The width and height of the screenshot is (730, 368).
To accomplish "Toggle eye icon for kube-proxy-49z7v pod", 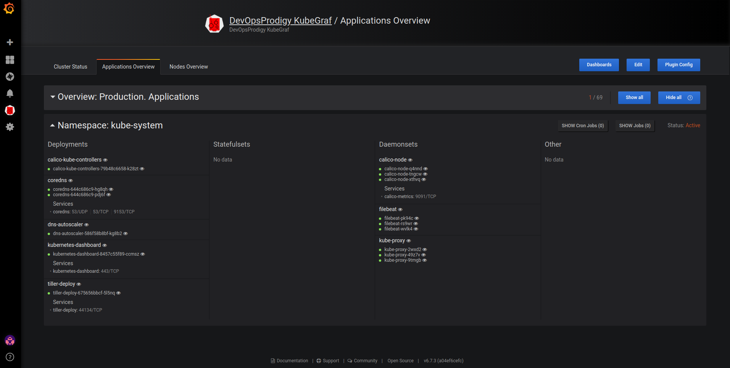I will coord(424,255).
